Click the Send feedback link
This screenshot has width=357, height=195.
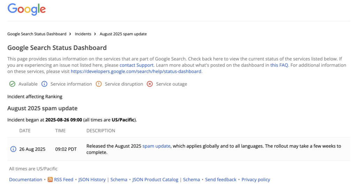coord(220,180)
